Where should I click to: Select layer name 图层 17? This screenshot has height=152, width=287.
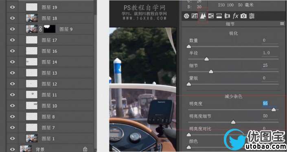(49, 40)
